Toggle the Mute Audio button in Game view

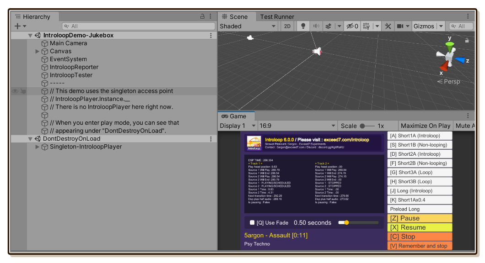tap(465, 126)
